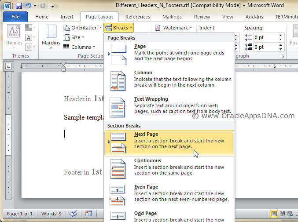Insert a Page break from the menu
The height and width of the screenshot is (222, 298).
coord(169,55)
